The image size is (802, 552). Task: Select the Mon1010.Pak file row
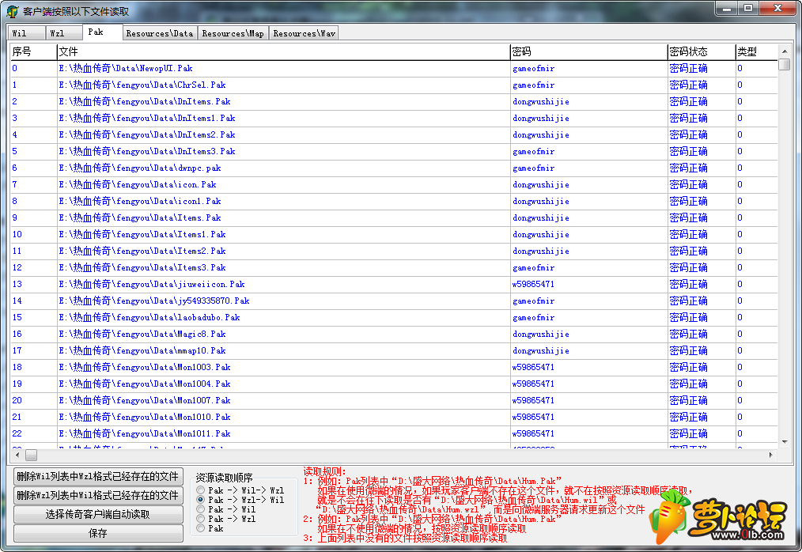394,418
